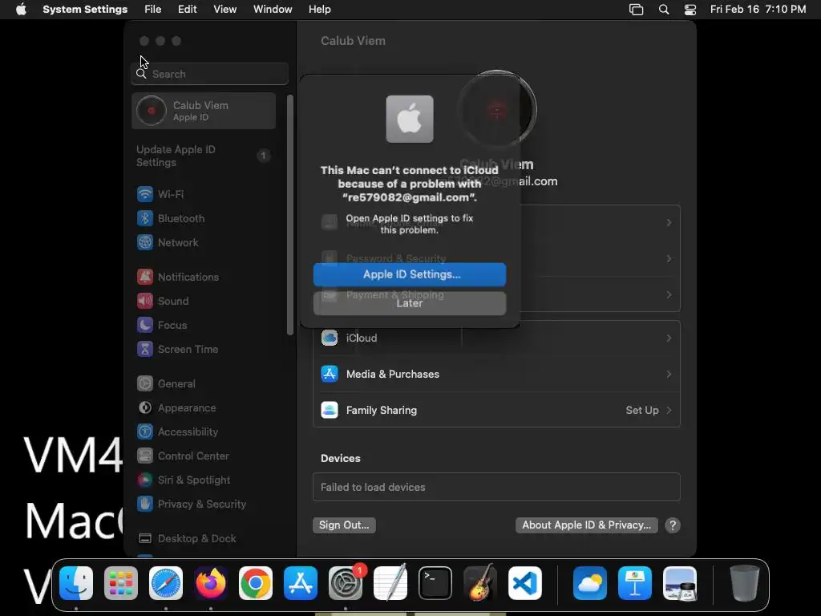The image size is (821, 616).
Task: Open Finder from the Dock
Action: point(76,583)
